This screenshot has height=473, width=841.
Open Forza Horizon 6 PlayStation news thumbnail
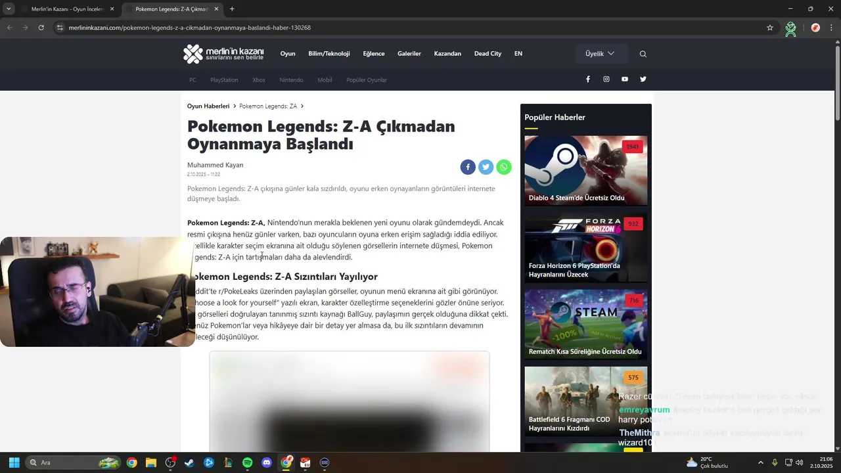click(586, 247)
